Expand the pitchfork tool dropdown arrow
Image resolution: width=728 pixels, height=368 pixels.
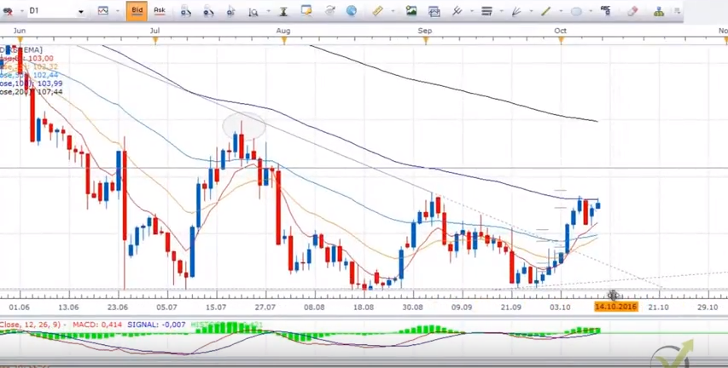471,11
